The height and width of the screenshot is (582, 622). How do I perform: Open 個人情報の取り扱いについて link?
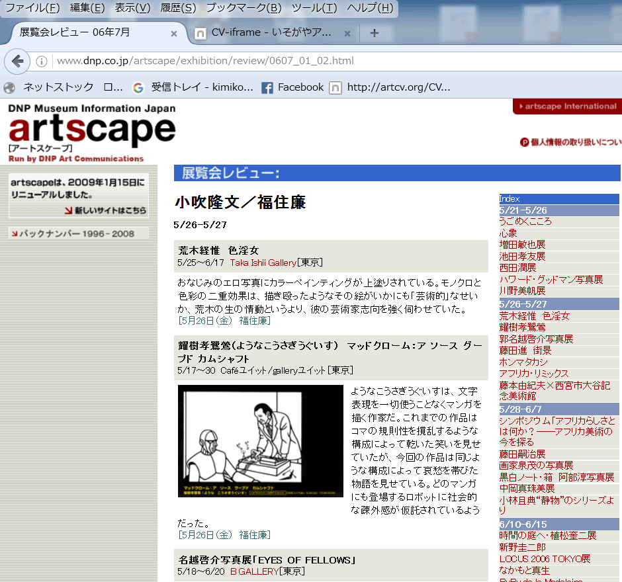[571, 142]
